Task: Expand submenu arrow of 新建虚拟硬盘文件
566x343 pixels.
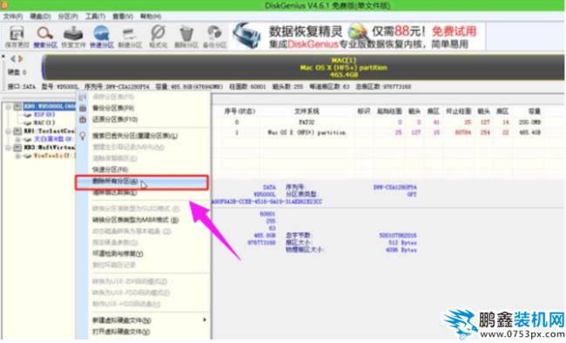Action: click(x=205, y=319)
